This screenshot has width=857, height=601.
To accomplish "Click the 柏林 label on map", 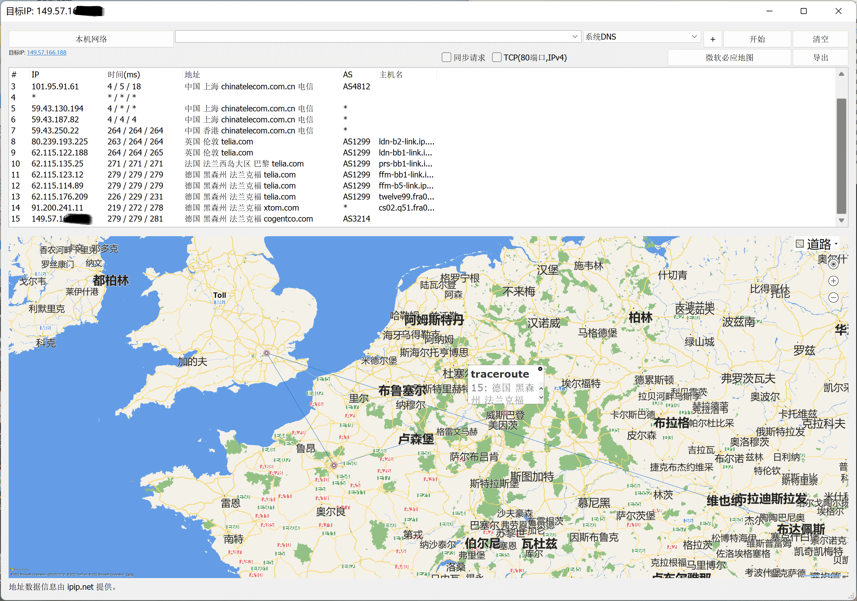I will click(x=640, y=317).
